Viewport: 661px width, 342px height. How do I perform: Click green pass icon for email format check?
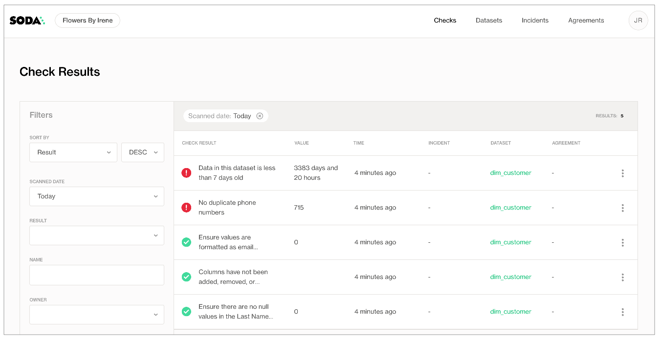coord(186,242)
